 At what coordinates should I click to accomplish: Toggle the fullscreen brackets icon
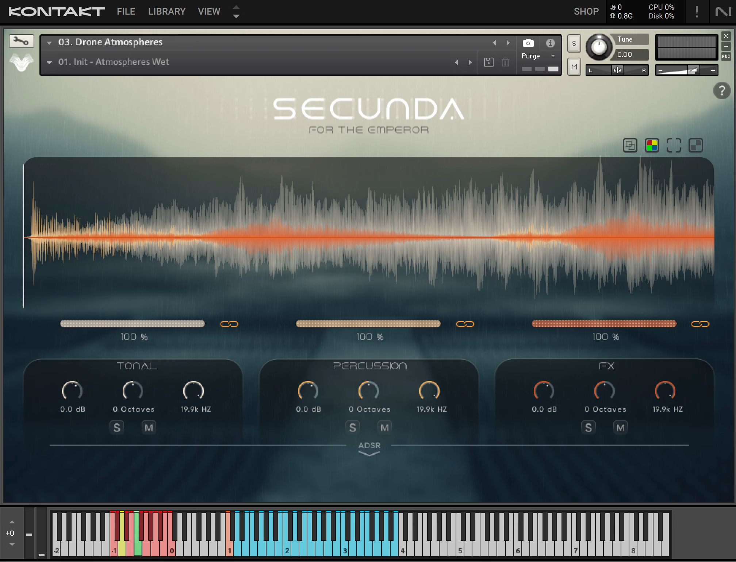[674, 145]
